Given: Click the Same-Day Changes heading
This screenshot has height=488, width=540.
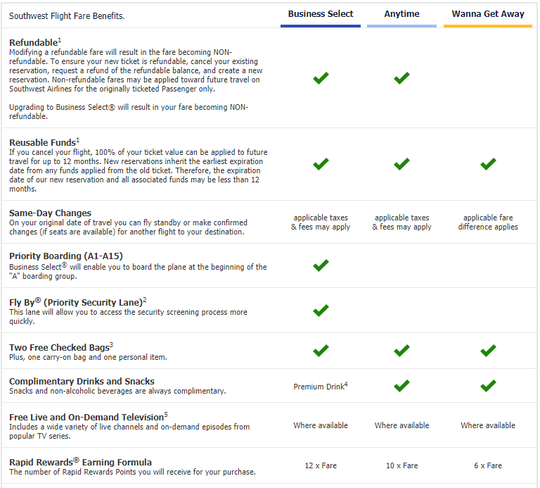Looking at the screenshot, I should [x=50, y=213].
